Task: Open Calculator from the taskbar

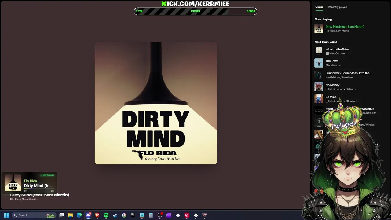Action: [151, 215]
